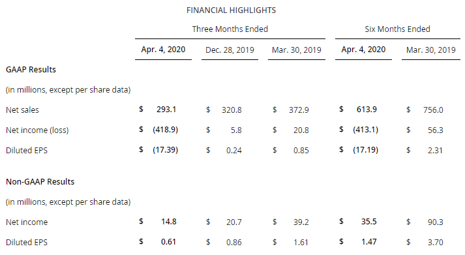Click net income value 20.8
The height and width of the screenshot is (255, 465).
pos(301,130)
